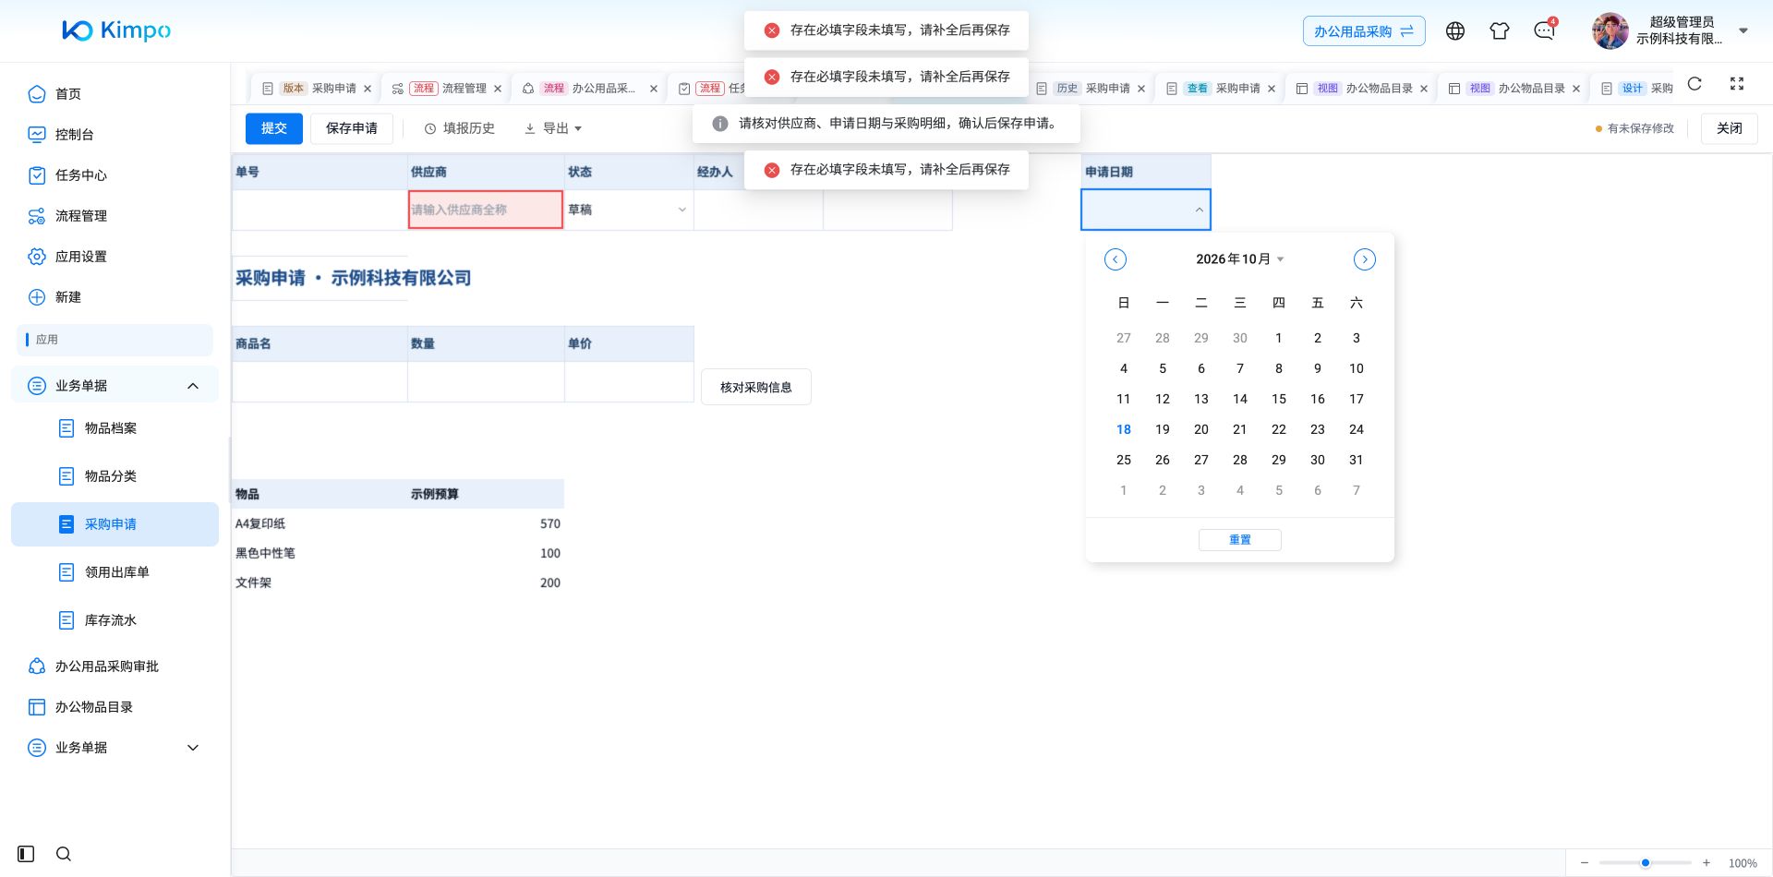
Task: Select October 31 in calendar
Action: 1357,460
